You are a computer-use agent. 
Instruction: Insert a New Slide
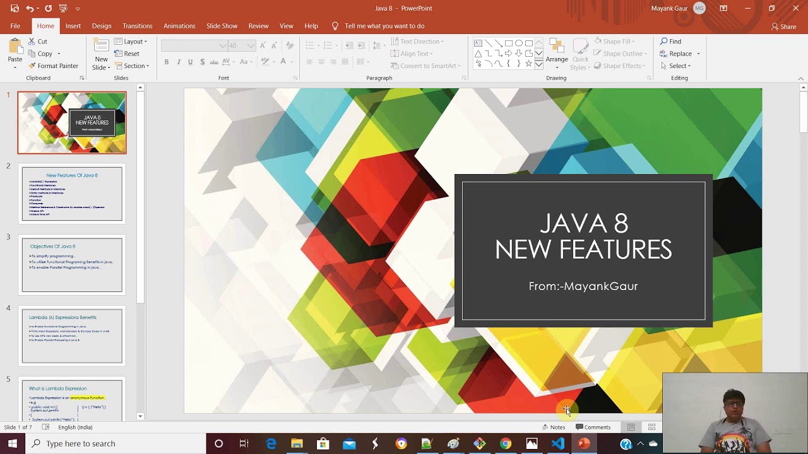(x=101, y=55)
